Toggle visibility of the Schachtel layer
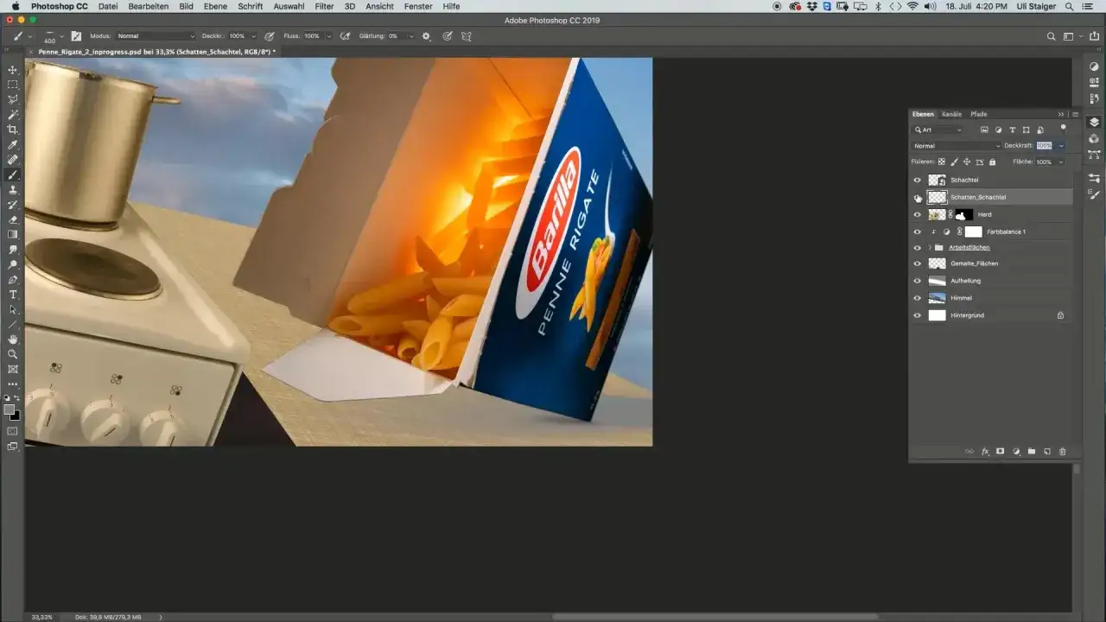 [917, 180]
